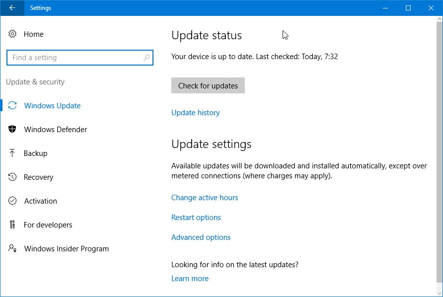Click the Check for updates button
Image resolution: width=443 pixels, height=297 pixels.
(208, 85)
